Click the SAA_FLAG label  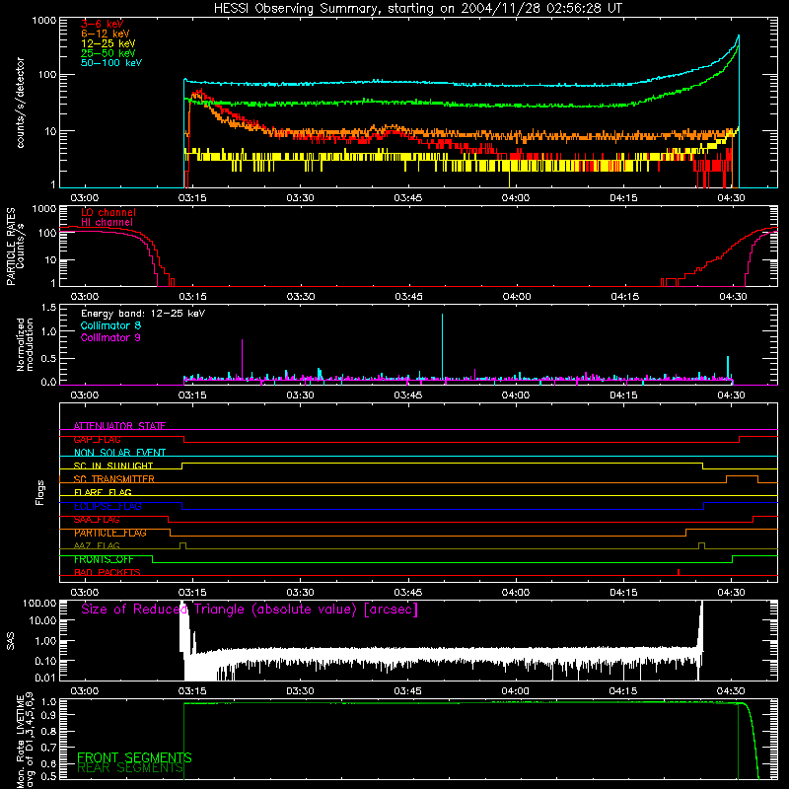click(x=97, y=520)
